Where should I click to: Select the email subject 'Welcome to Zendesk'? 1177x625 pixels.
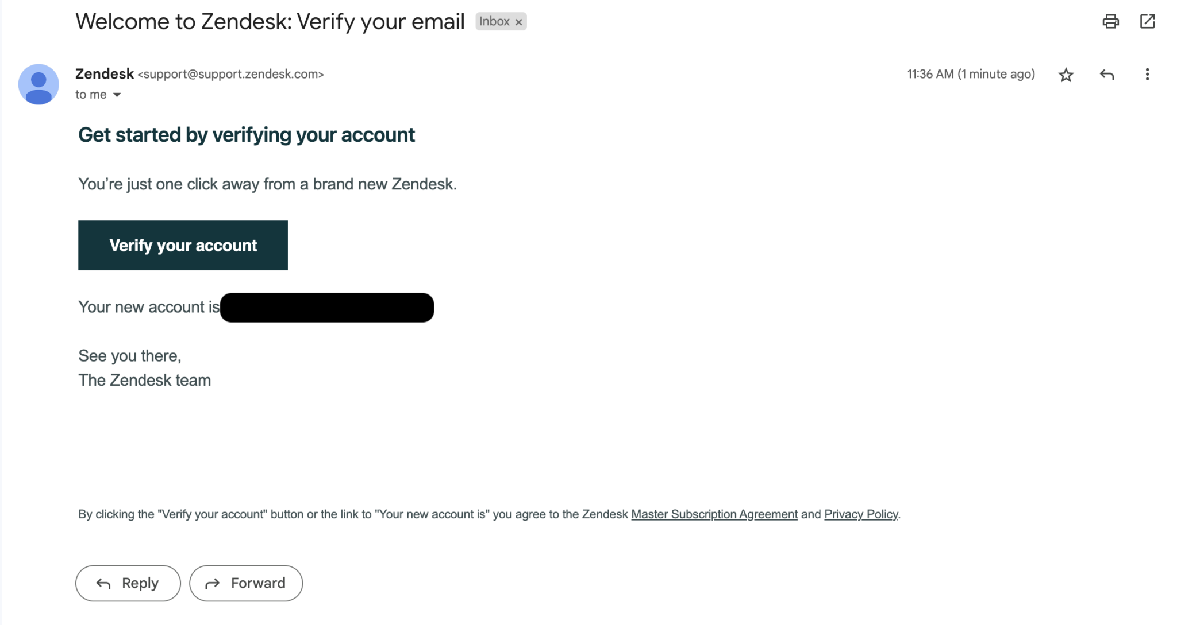point(270,21)
